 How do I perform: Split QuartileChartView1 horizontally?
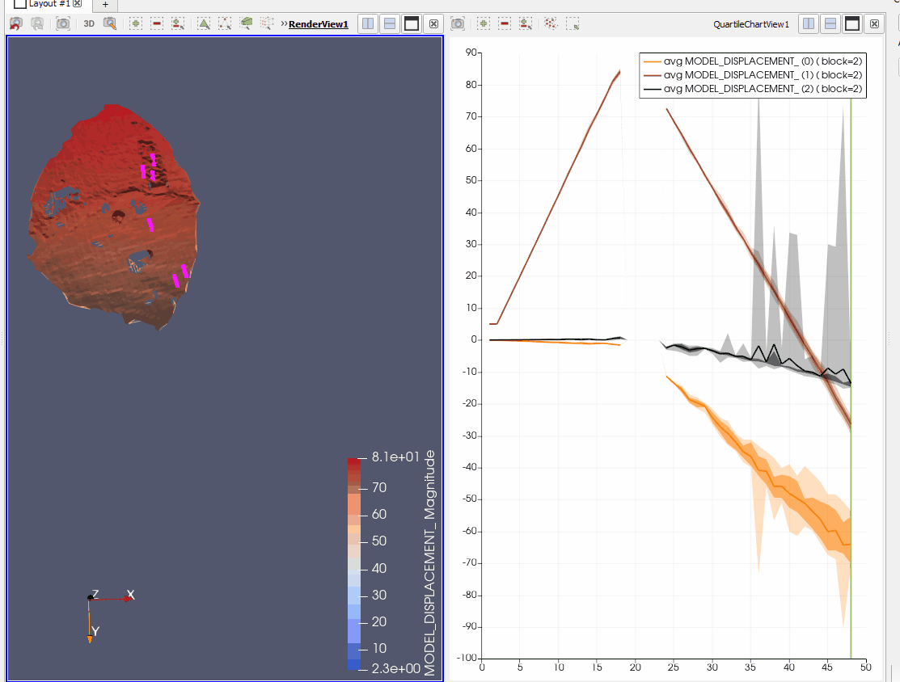coord(809,24)
